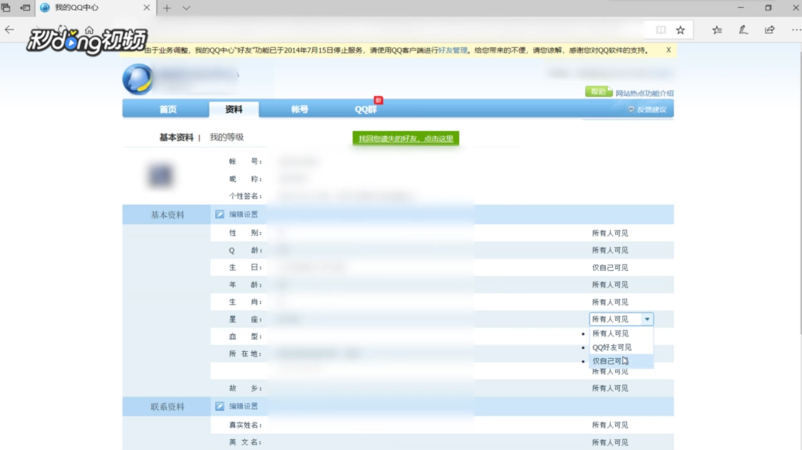Click 编辑设置 in 联系资料 section
This screenshot has height=450, width=802.
pos(243,406)
